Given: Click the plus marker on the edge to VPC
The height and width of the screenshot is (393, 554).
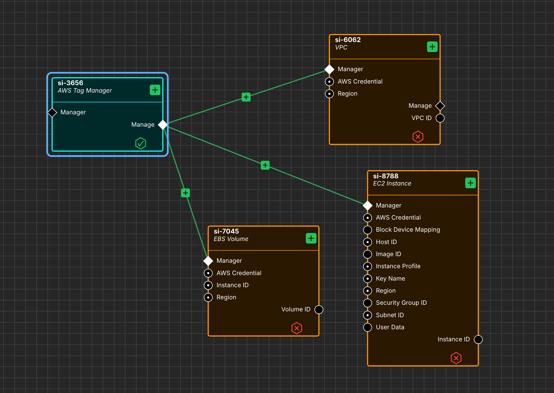Looking at the screenshot, I should coord(246,97).
